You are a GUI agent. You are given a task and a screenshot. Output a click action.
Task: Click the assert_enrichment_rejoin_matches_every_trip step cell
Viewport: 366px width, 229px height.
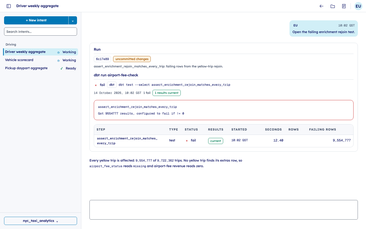coord(127,141)
